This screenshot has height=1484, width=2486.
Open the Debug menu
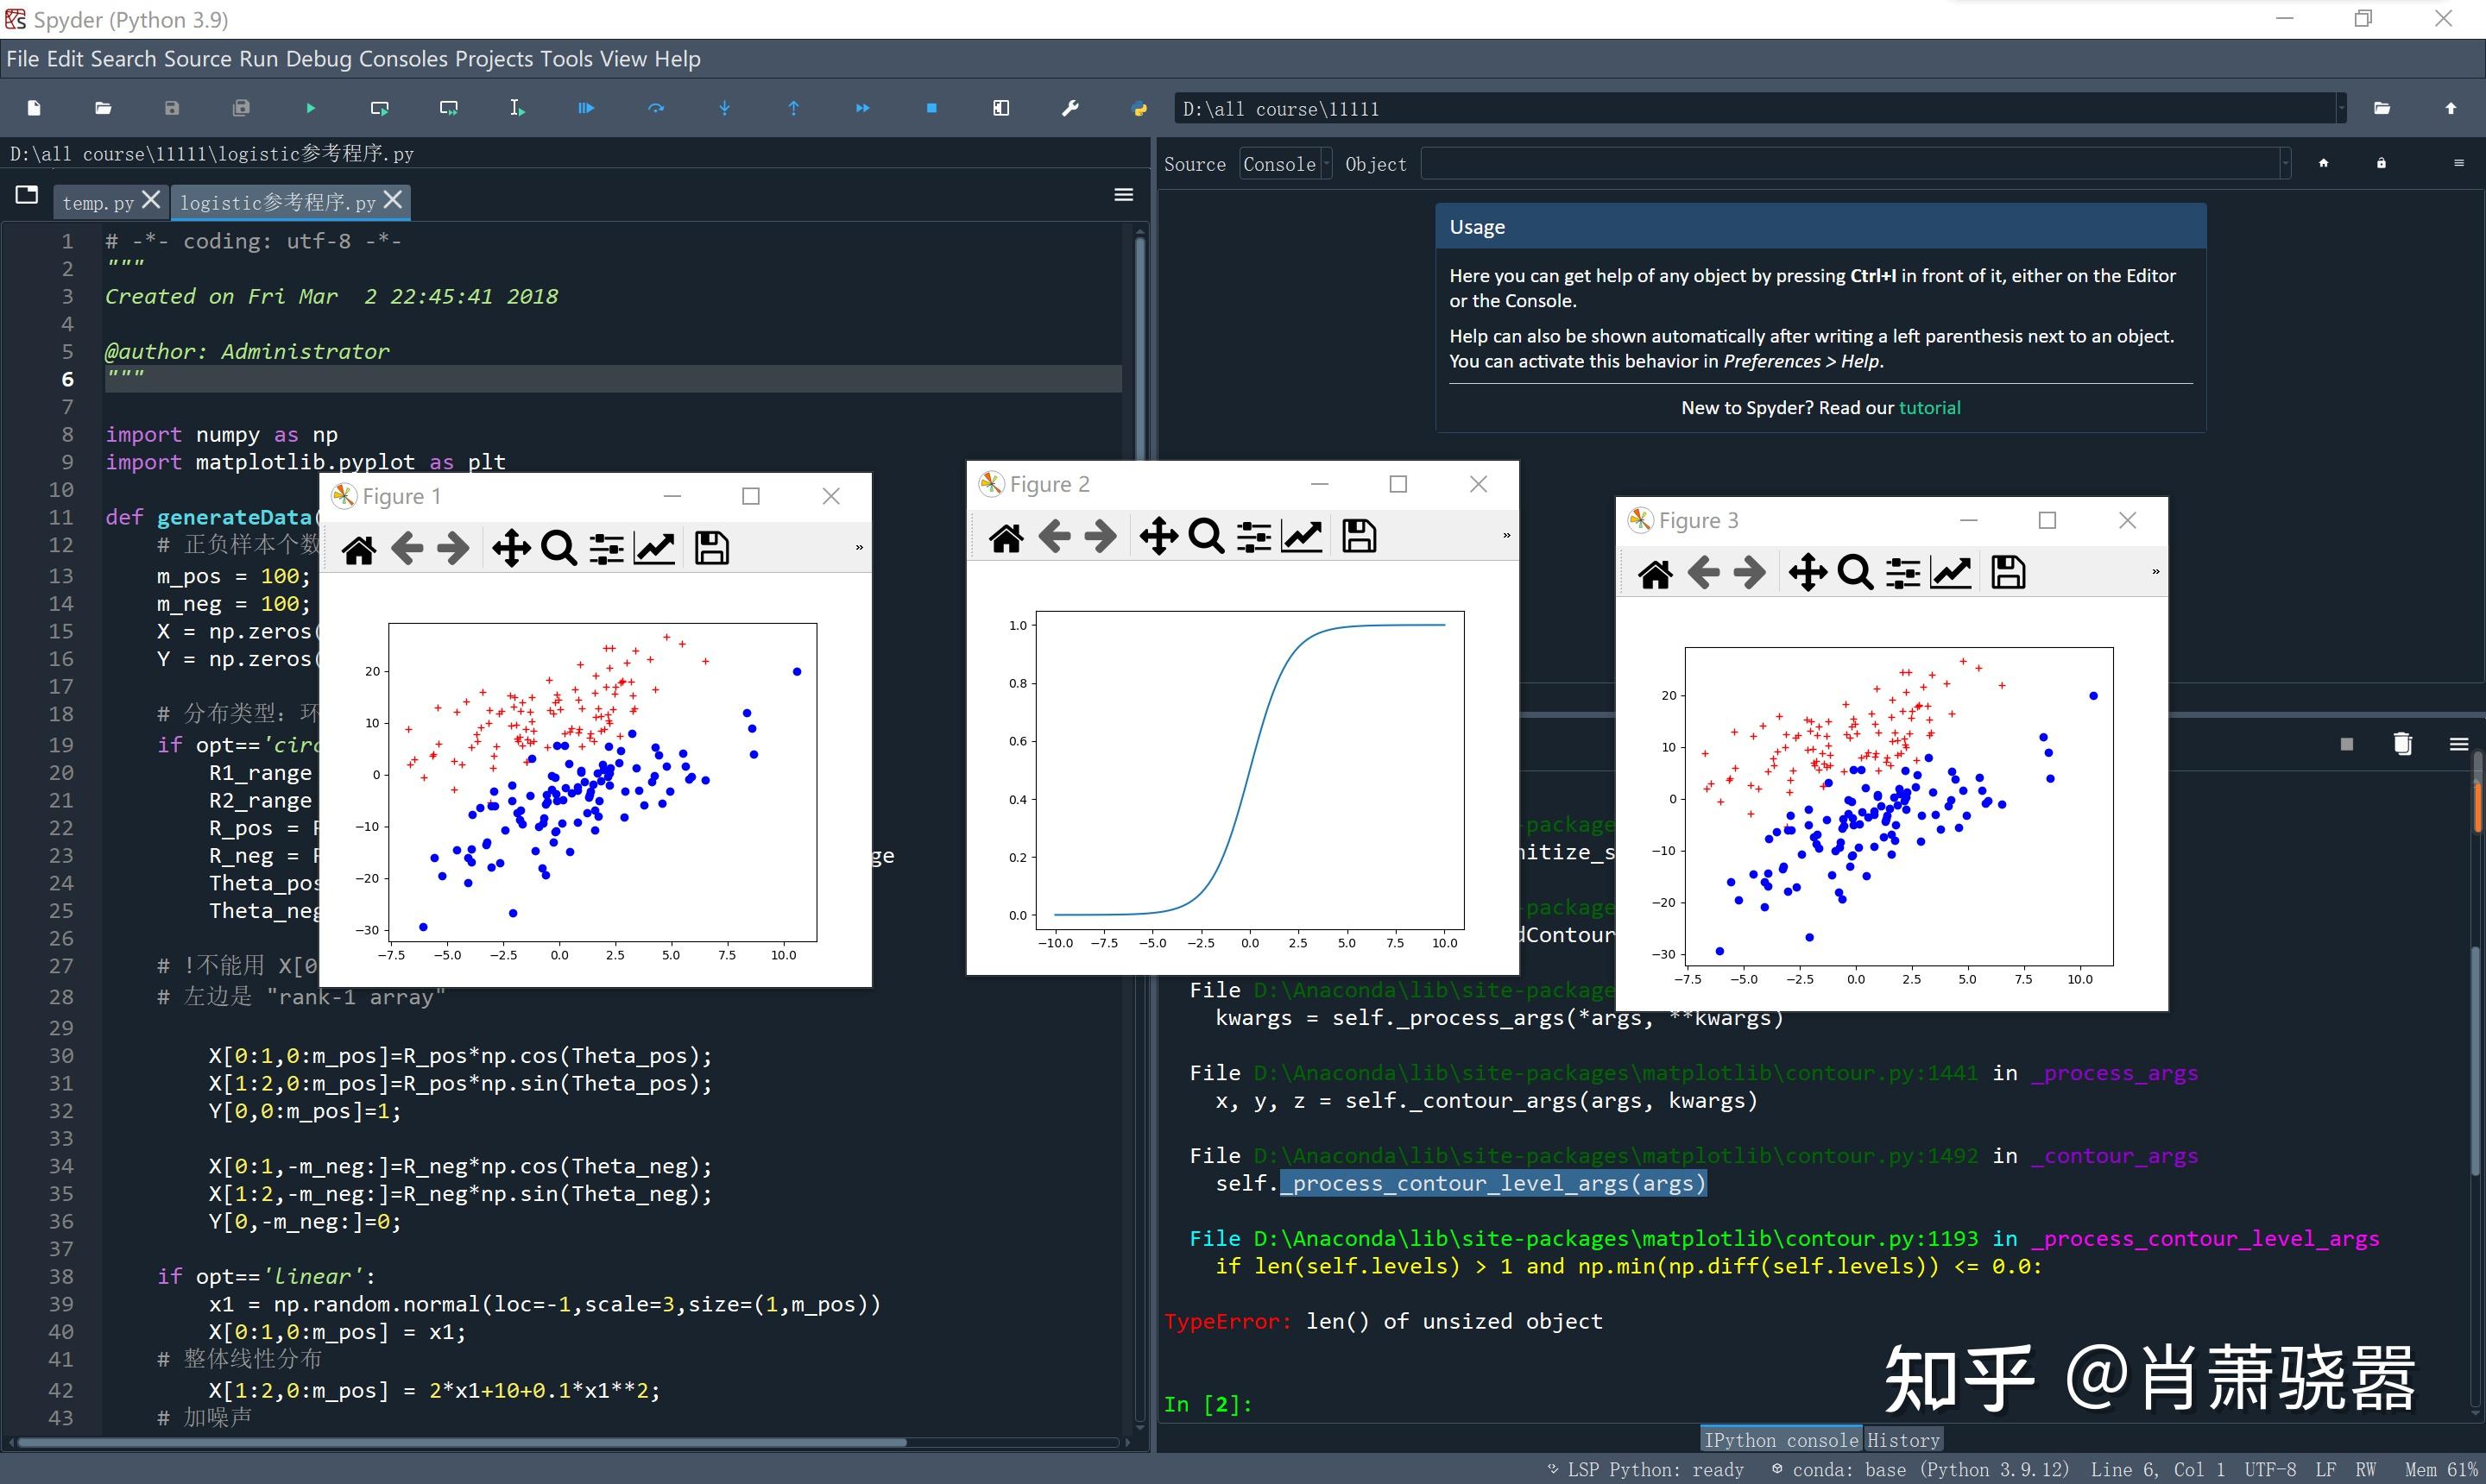(x=319, y=59)
